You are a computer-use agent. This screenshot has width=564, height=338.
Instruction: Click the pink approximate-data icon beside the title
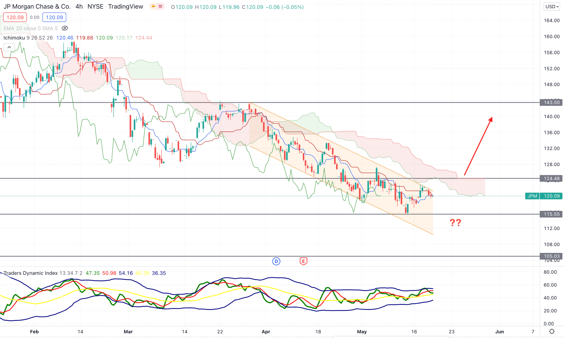click(161, 6)
